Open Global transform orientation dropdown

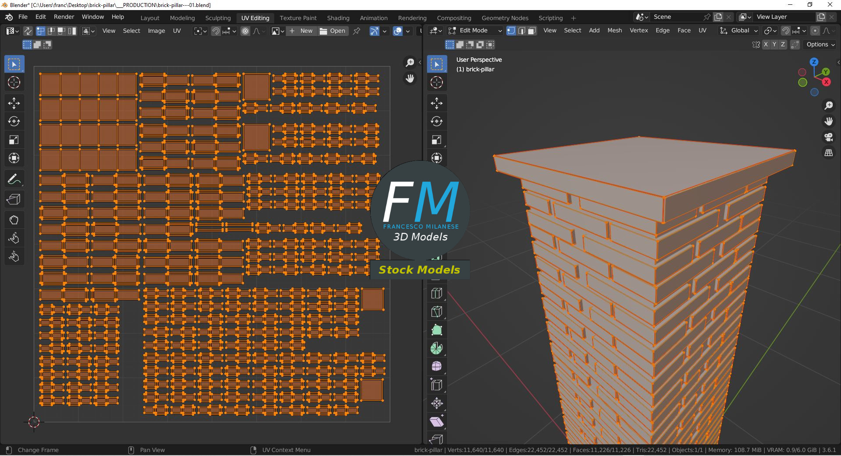[739, 31]
